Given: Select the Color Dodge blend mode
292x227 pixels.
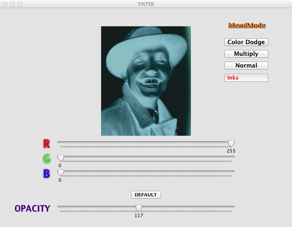Looking at the screenshot, I should [246, 42].
